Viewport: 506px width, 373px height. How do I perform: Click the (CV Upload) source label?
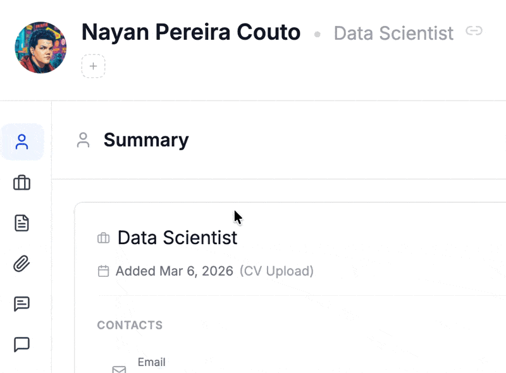click(276, 271)
